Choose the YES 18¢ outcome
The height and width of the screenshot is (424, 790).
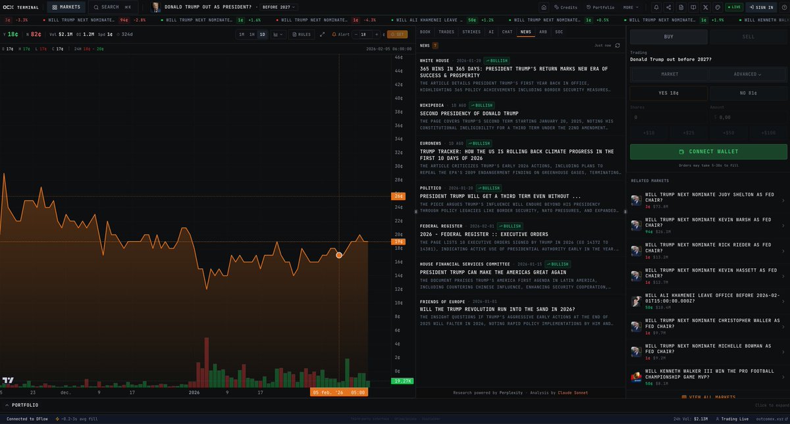(669, 93)
